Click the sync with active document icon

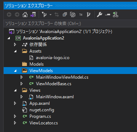pos(57,15)
